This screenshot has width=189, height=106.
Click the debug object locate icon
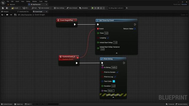click(x=127, y=8)
